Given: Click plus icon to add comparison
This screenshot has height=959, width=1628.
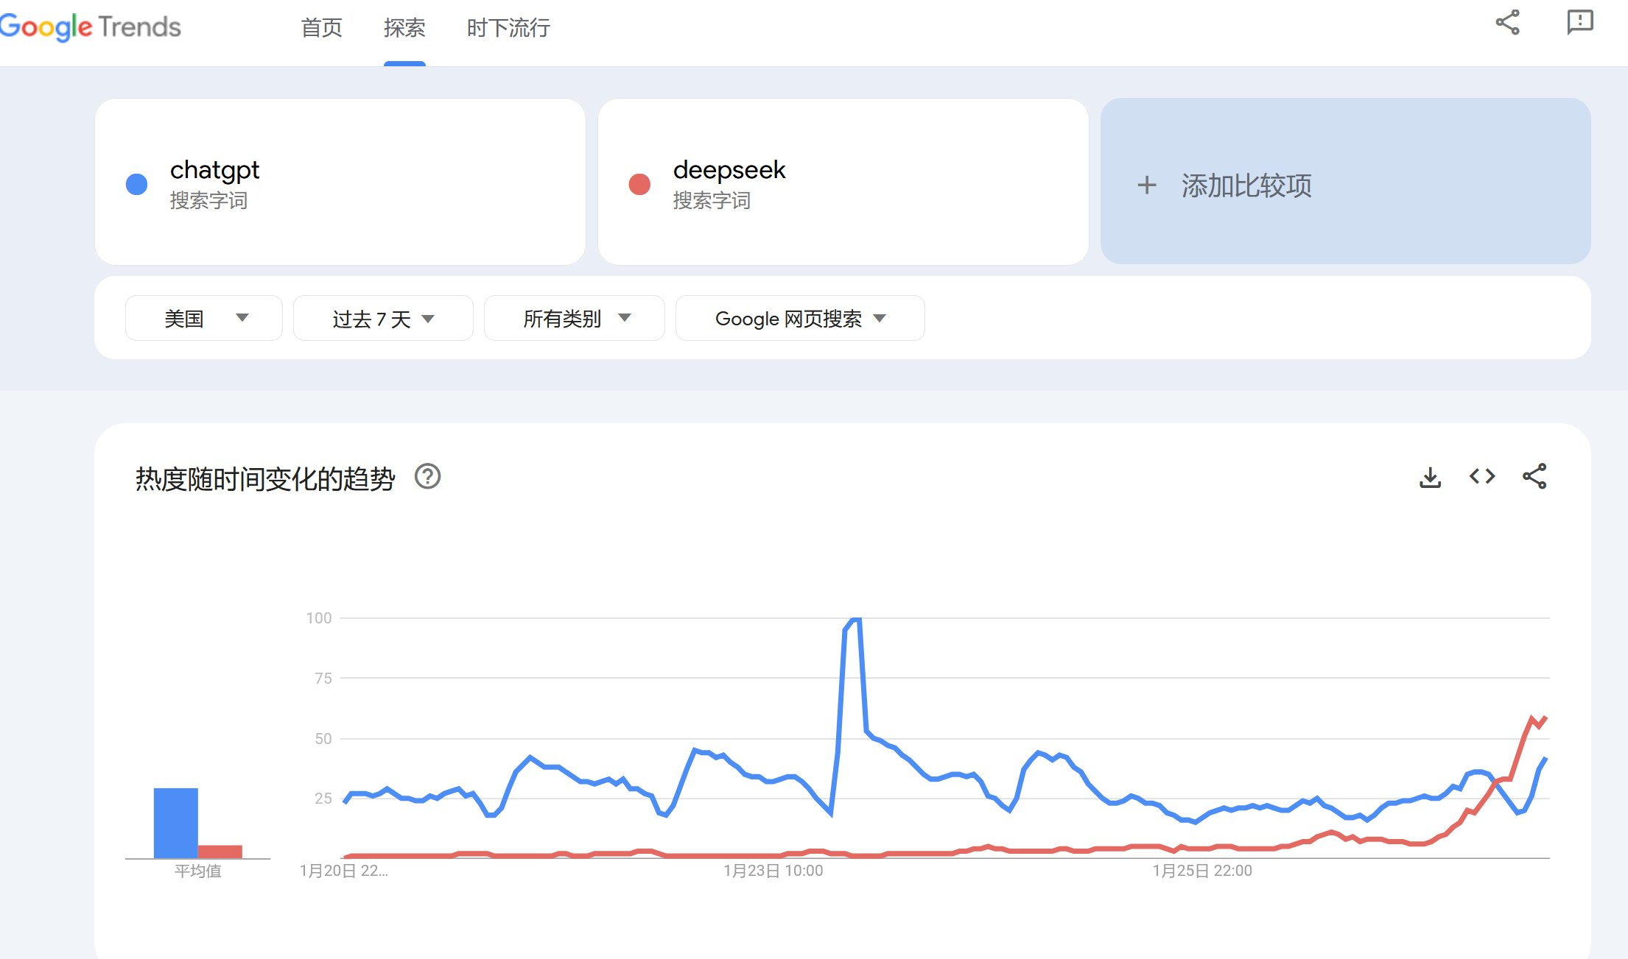Looking at the screenshot, I should 1146,185.
